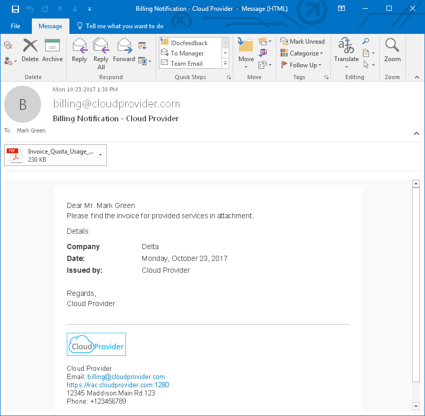
Task: Click the billing@cloudprovider.com email link
Action: pyautogui.click(x=126, y=377)
